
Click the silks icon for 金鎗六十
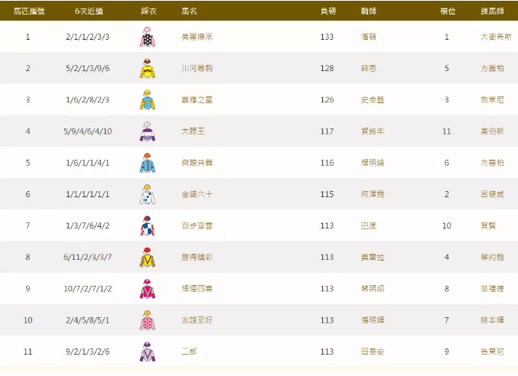point(147,194)
